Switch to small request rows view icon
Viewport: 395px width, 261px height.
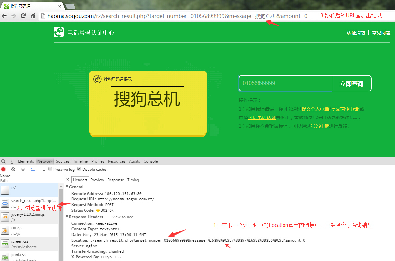pos(43,169)
